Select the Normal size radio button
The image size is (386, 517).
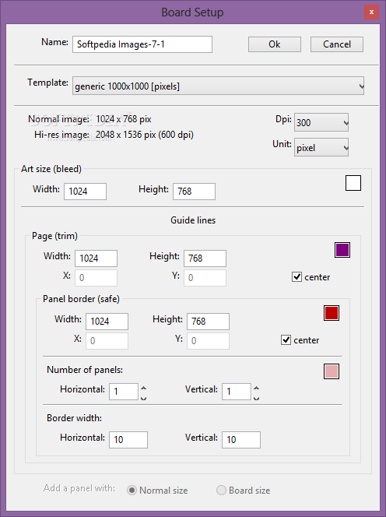pos(132,491)
